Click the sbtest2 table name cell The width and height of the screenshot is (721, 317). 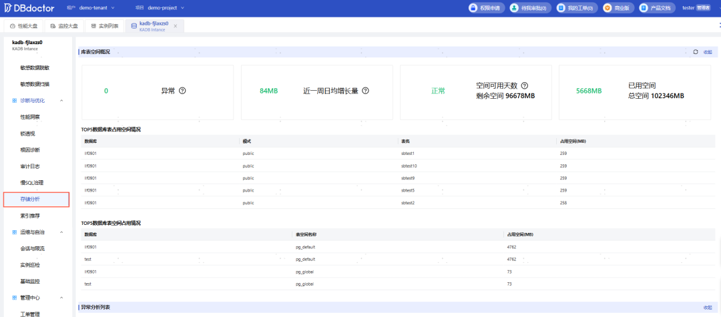point(408,203)
